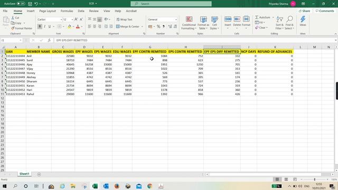Switch to the Insert tab
Image resolution: width=338 pixels, height=190 pixels.
point(31,11)
